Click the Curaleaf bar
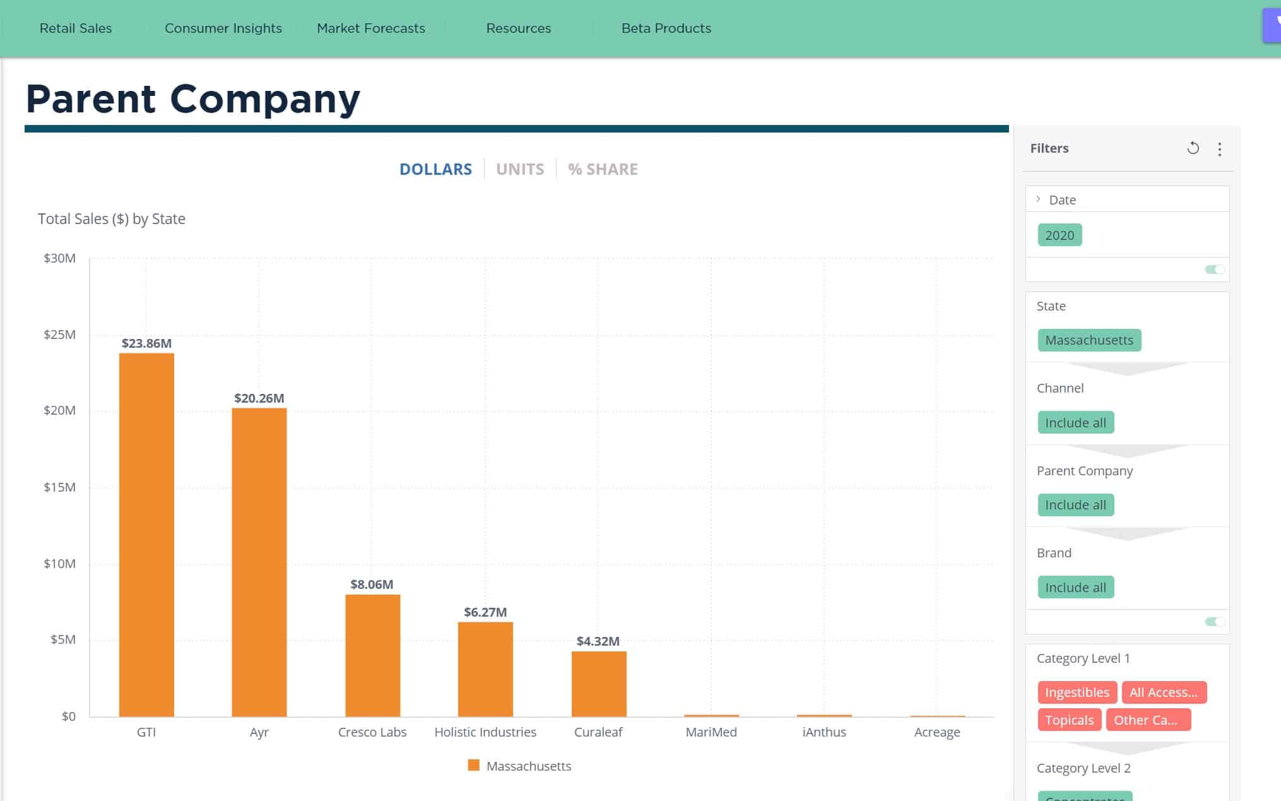 [599, 684]
